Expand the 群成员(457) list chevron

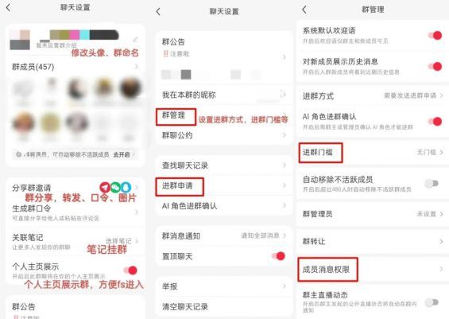pyautogui.click(x=137, y=67)
